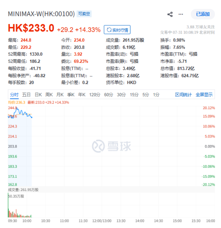Select the 120分 interval tab
Image resolution: width=221 pixels, height=228 pixels.
(95, 95)
